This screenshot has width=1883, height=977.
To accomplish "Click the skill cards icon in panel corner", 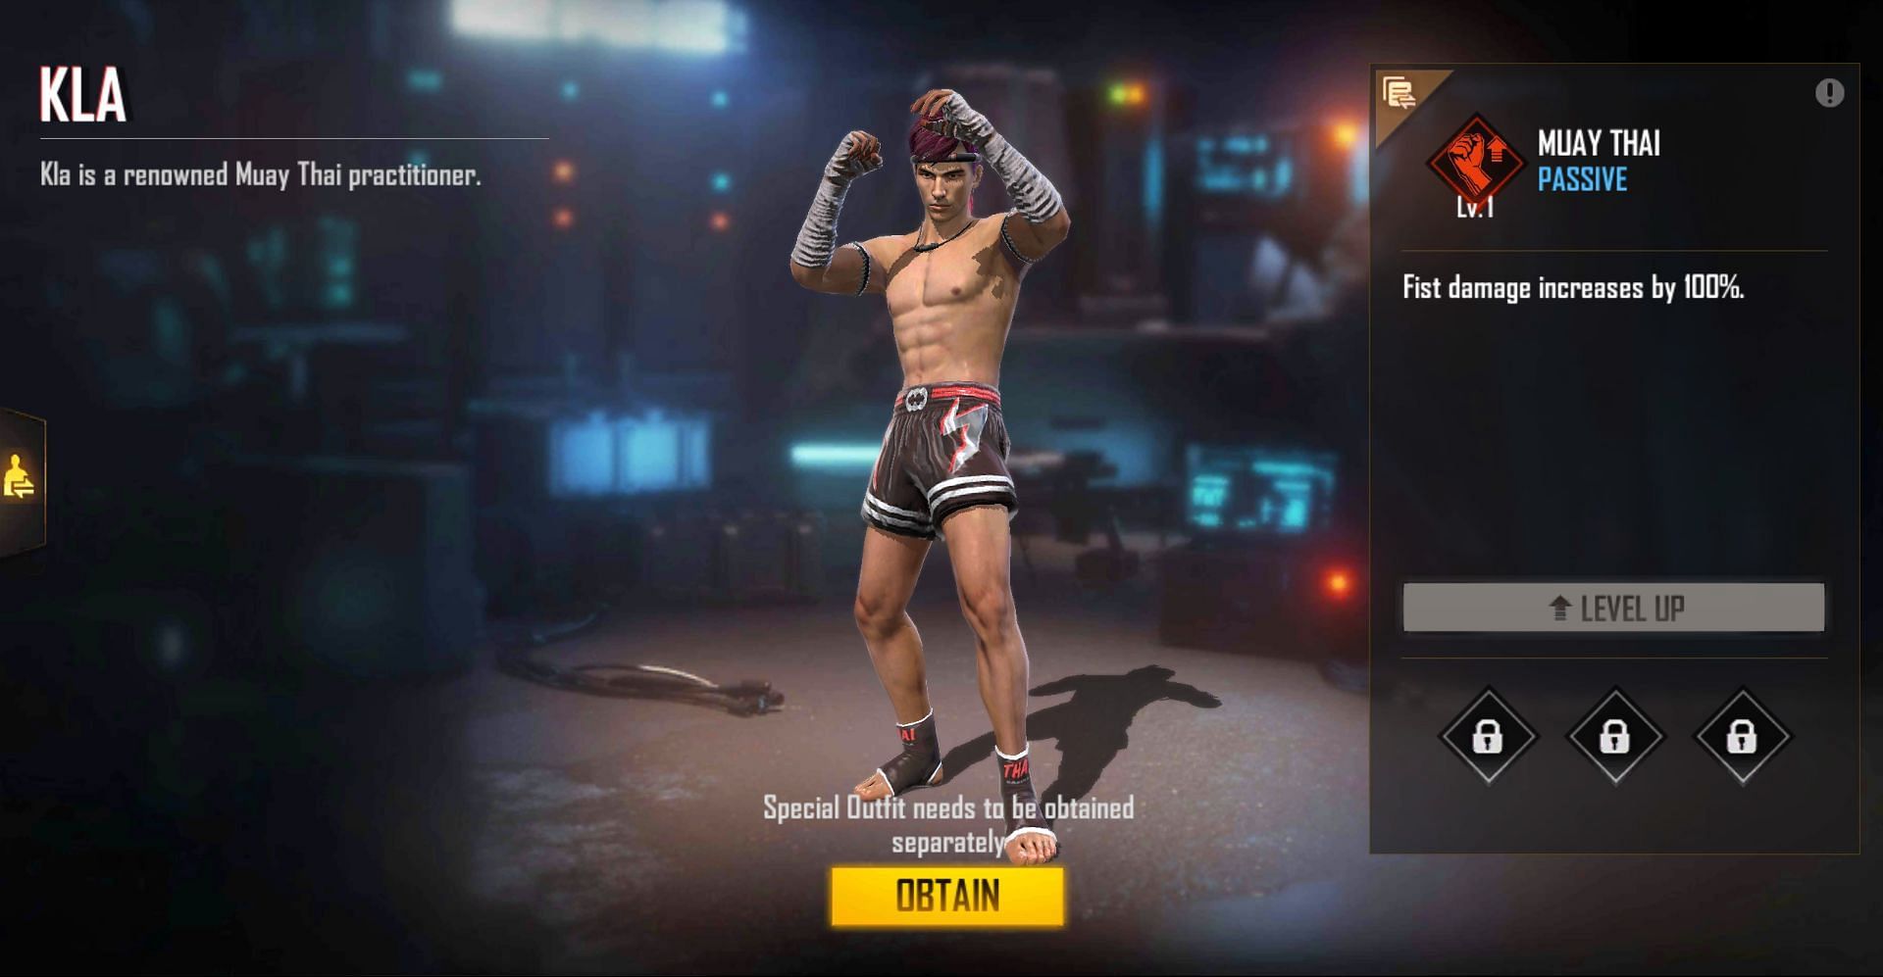I will (x=1400, y=94).
